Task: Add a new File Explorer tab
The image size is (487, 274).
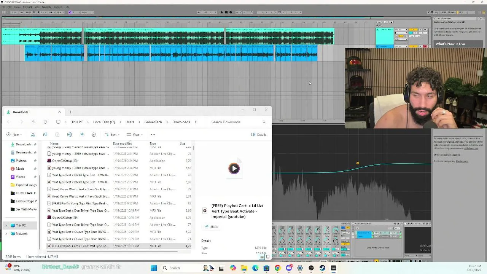Action: tap(70, 112)
